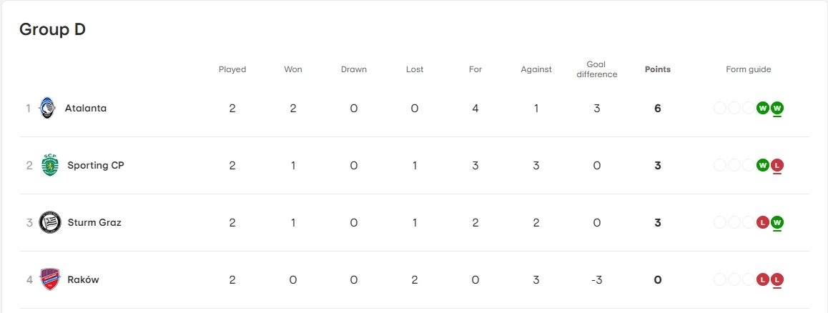Open the Sporting CP team link
This screenshot has width=828, height=313.
[x=96, y=165]
